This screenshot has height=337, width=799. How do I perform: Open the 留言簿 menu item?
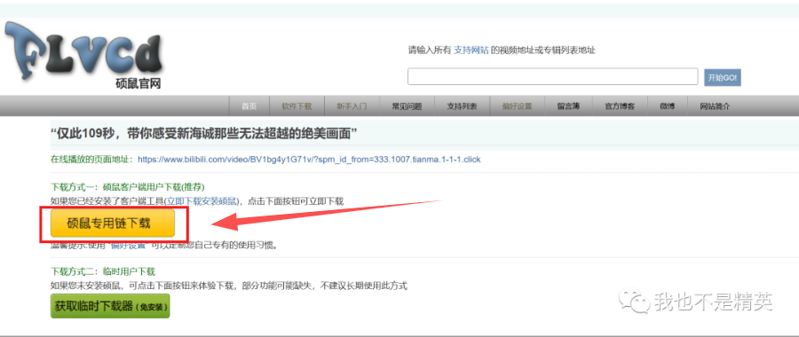[568, 106]
